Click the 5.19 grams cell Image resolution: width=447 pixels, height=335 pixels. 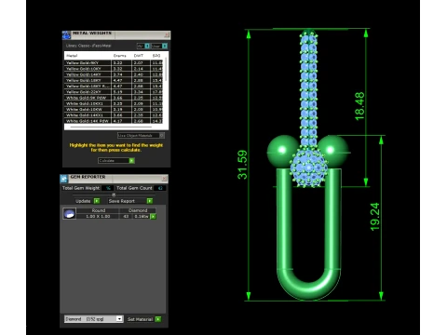pos(121,92)
